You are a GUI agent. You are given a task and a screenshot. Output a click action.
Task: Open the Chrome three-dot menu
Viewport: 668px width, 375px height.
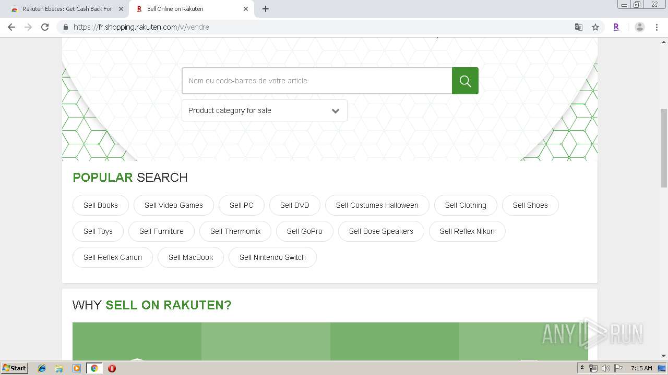[x=657, y=27]
